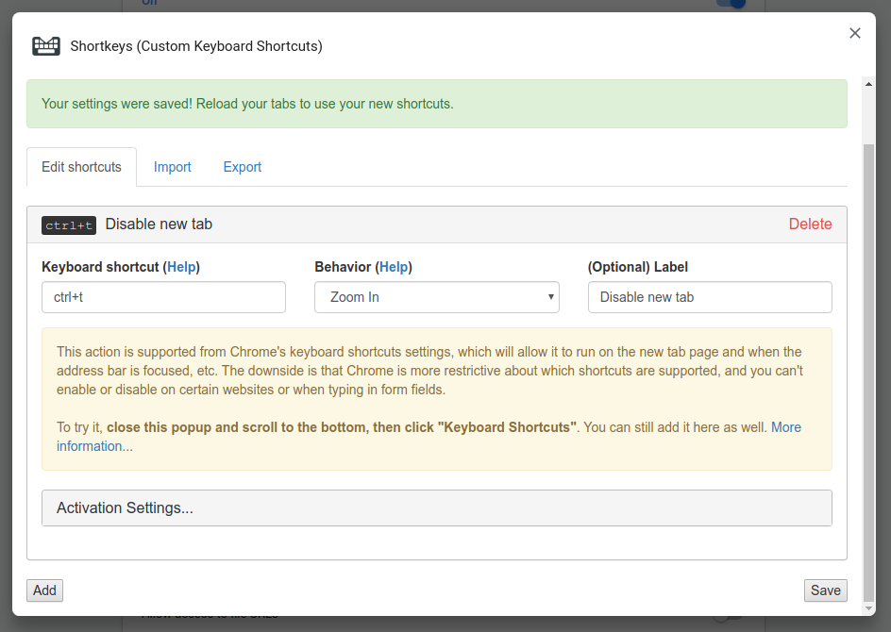Open the Behavior dropdown showing Zoom In
This screenshot has height=632, width=891.
click(x=437, y=297)
